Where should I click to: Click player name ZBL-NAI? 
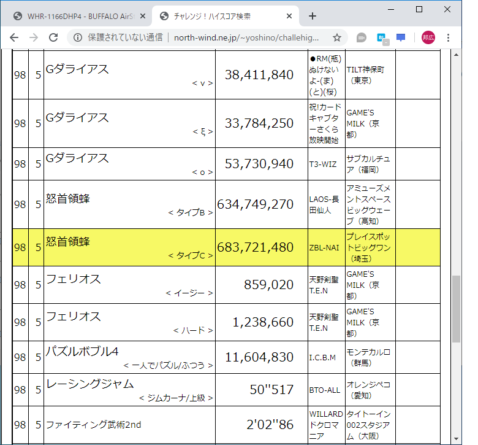(x=324, y=248)
